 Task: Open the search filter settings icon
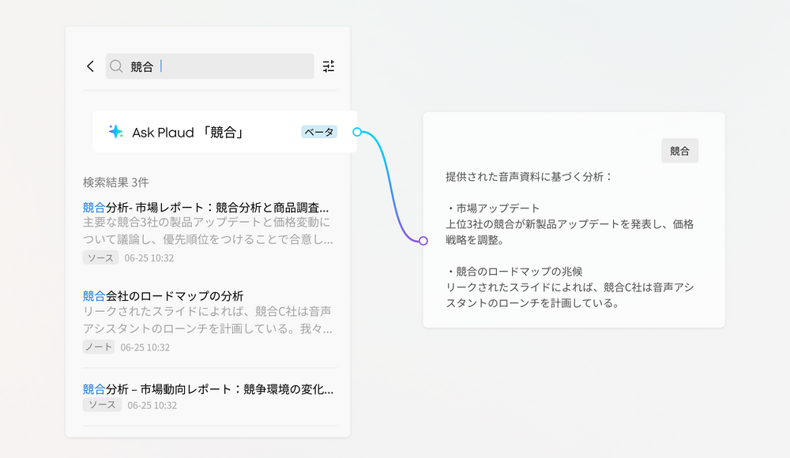329,66
